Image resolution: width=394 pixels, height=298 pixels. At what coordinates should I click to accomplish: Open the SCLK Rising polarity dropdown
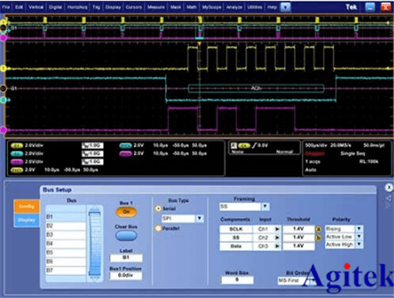(x=359, y=229)
